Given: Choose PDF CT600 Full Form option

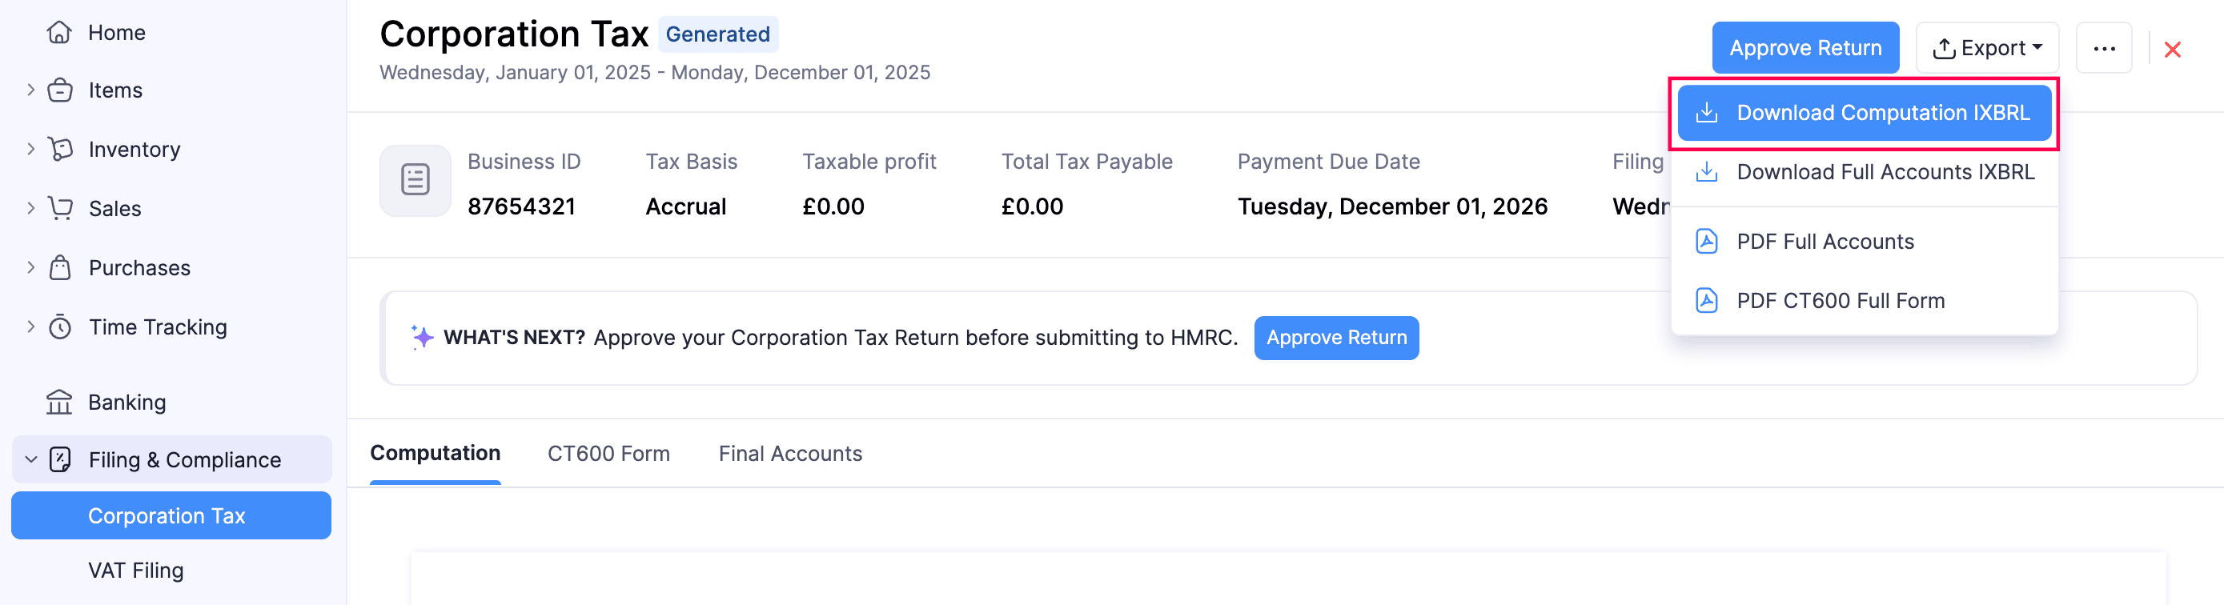Looking at the screenshot, I should point(1840,301).
